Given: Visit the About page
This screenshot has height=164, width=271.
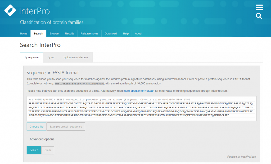Looking at the screenshot, I should tap(138, 34).
